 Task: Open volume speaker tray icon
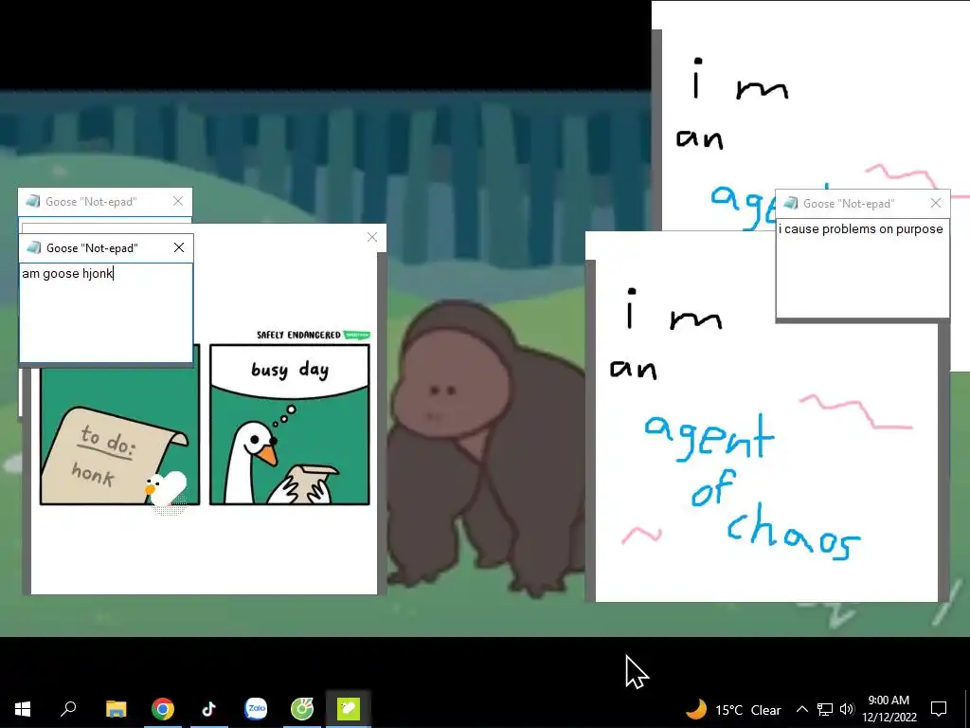click(x=847, y=709)
